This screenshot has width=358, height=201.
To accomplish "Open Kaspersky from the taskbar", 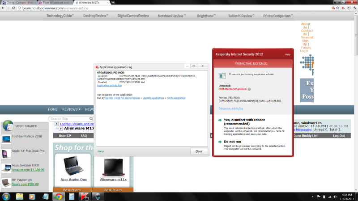I will click(x=85, y=197).
